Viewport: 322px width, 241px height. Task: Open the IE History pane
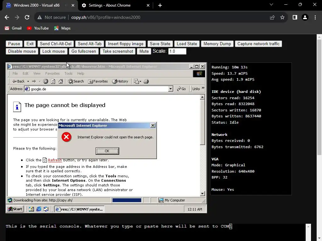click(120, 81)
